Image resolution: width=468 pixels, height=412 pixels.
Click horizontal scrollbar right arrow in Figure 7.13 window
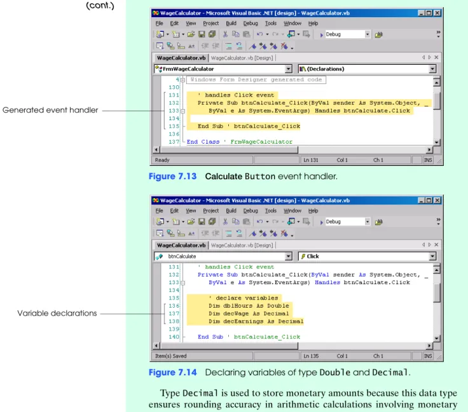click(x=429, y=149)
